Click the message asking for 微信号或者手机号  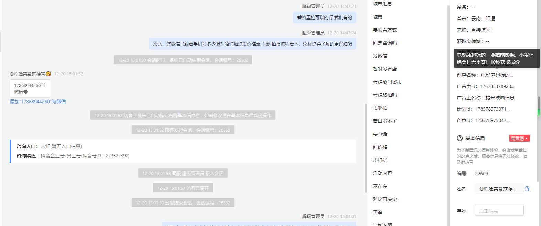pyautogui.click(x=252, y=44)
